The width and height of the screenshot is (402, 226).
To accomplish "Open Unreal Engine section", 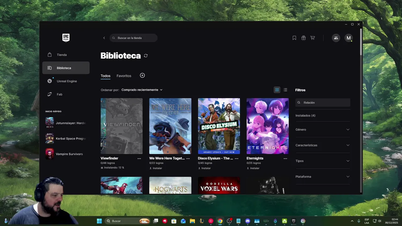I will pyautogui.click(x=66, y=81).
